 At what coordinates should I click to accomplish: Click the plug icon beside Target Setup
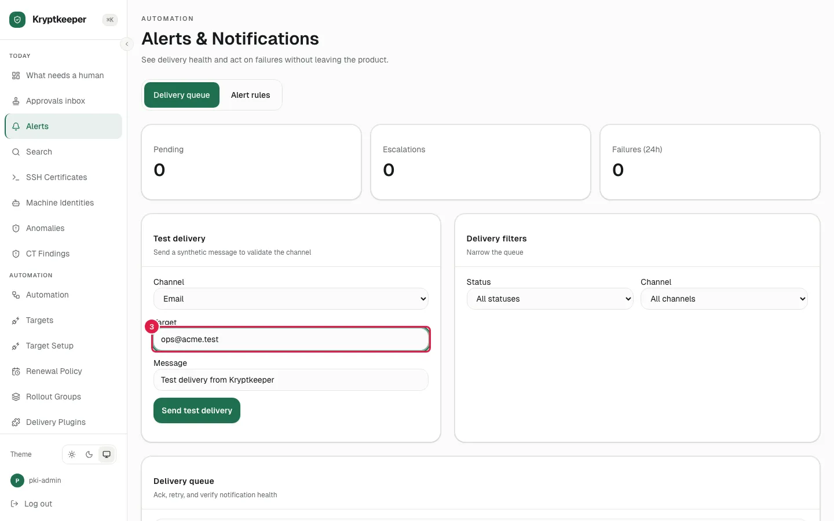click(x=16, y=346)
